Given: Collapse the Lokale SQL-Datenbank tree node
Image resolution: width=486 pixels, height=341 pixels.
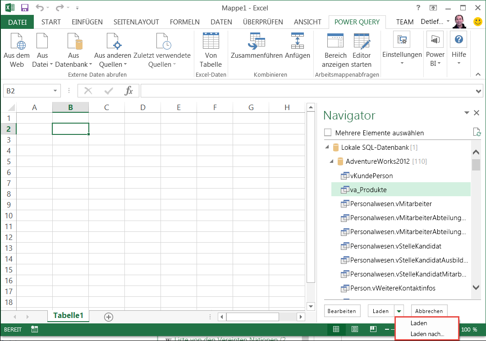Looking at the screenshot, I should [327, 147].
